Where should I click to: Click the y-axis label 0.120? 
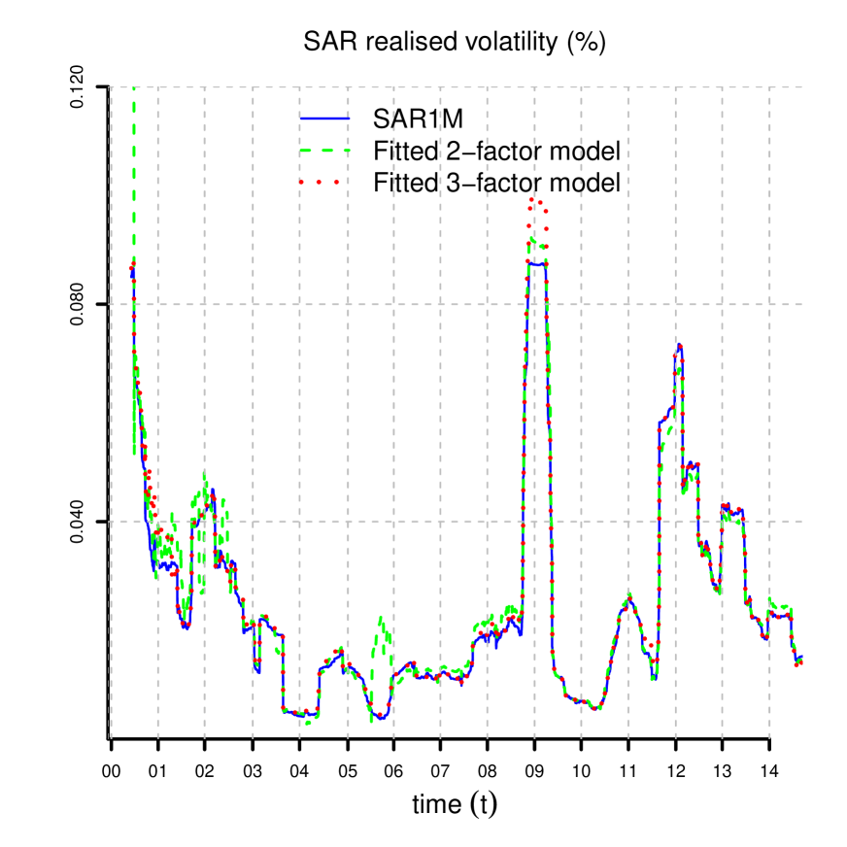[78, 87]
